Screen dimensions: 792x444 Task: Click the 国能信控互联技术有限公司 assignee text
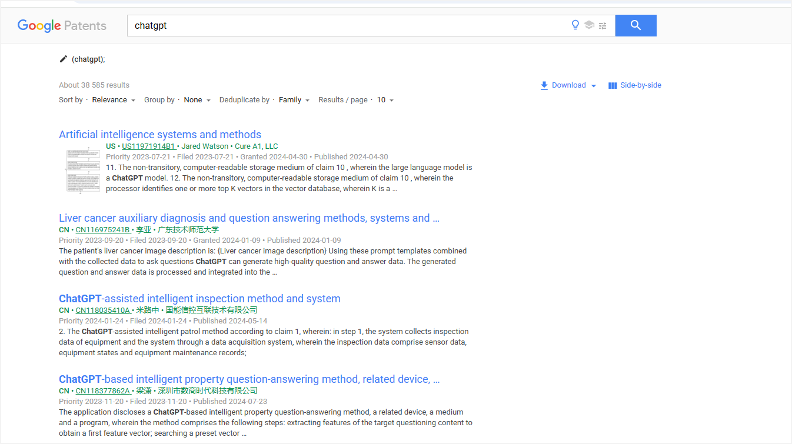[x=211, y=311]
